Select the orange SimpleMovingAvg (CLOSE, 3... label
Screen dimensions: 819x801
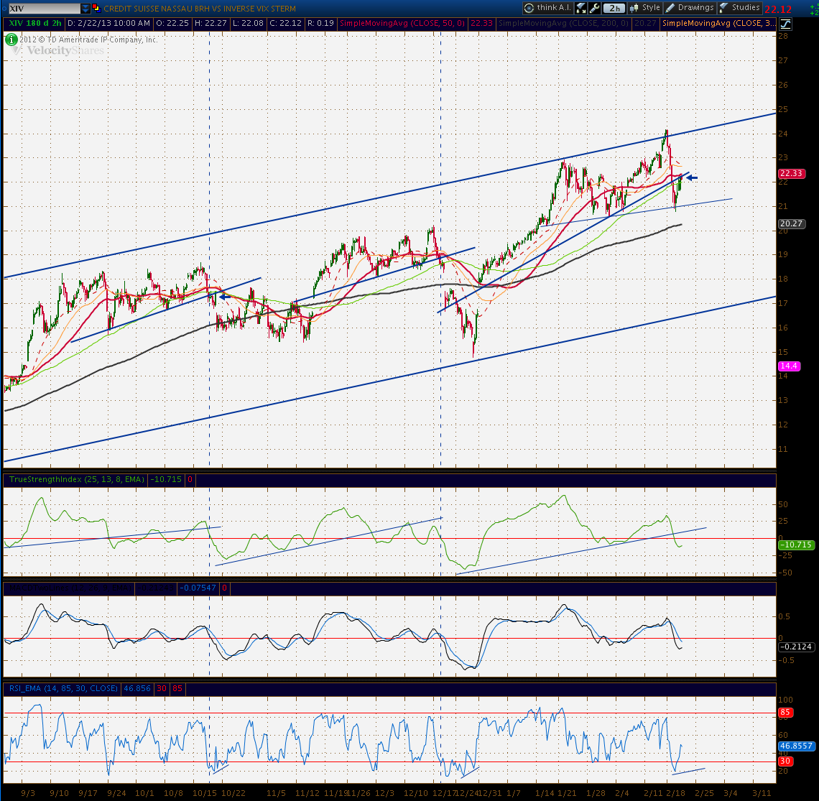pyautogui.click(x=718, y=24)
